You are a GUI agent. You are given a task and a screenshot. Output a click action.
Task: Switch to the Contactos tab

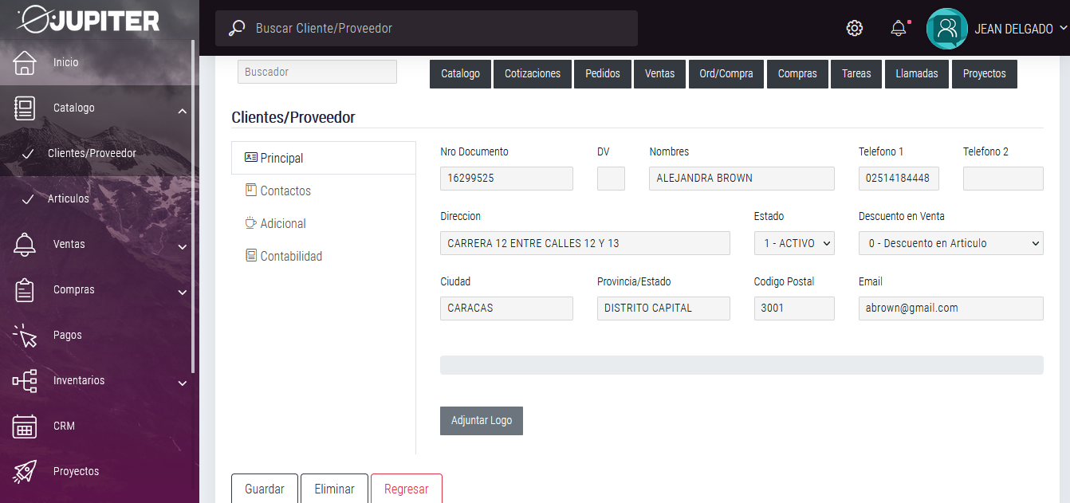(x=323, y=191)
